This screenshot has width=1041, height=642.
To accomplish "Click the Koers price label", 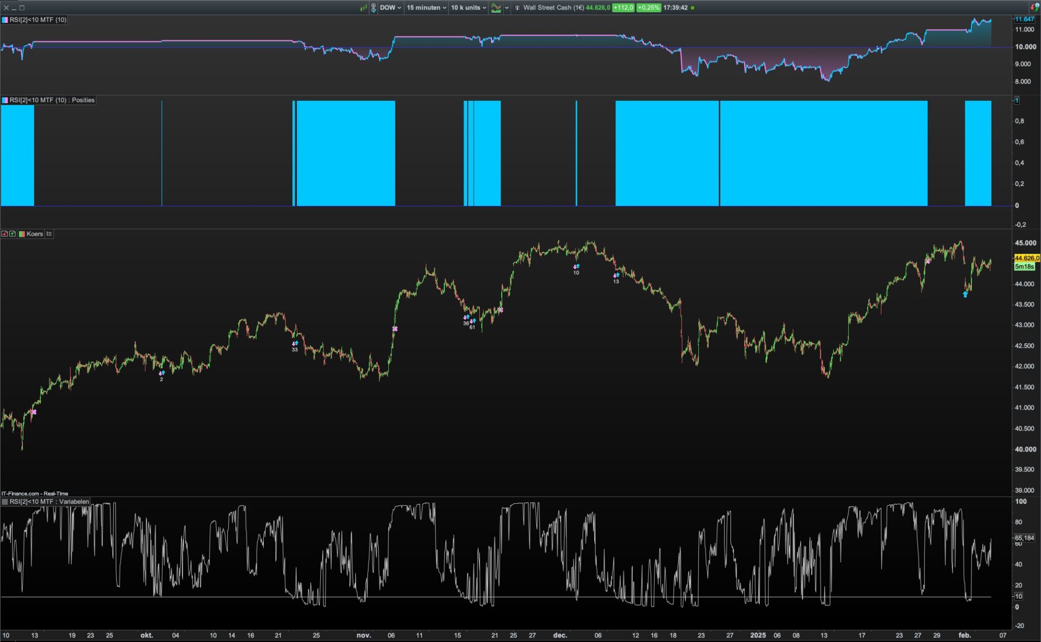I will pos(35,234).
